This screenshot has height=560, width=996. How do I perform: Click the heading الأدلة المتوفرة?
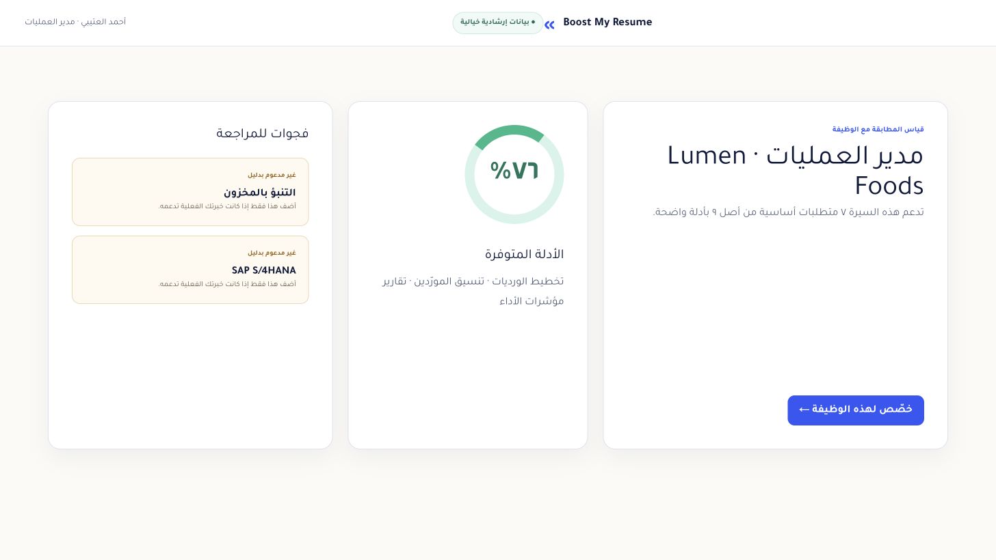point(525,255)
